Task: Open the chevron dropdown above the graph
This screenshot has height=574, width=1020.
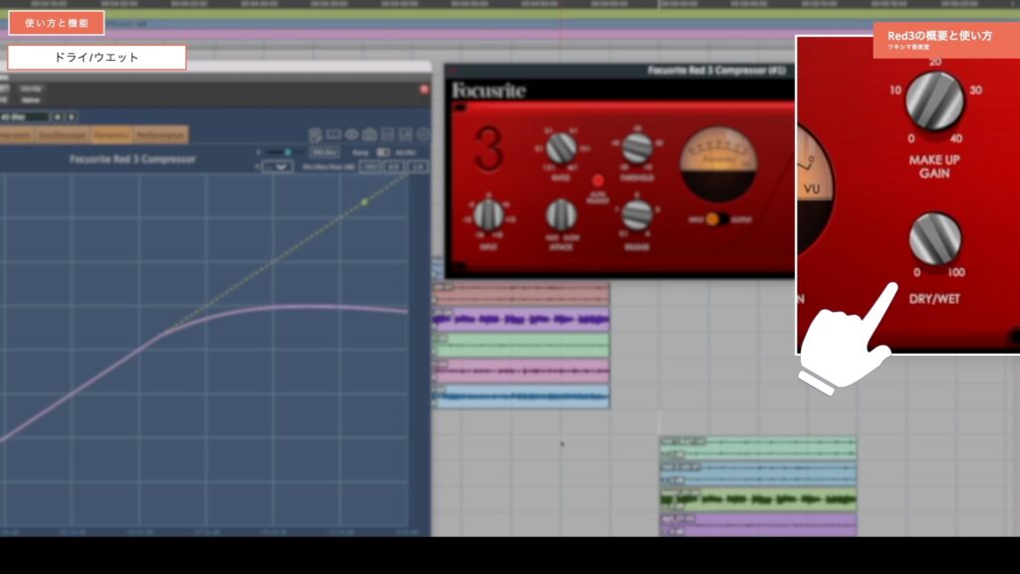Action: tap(278, 167)
